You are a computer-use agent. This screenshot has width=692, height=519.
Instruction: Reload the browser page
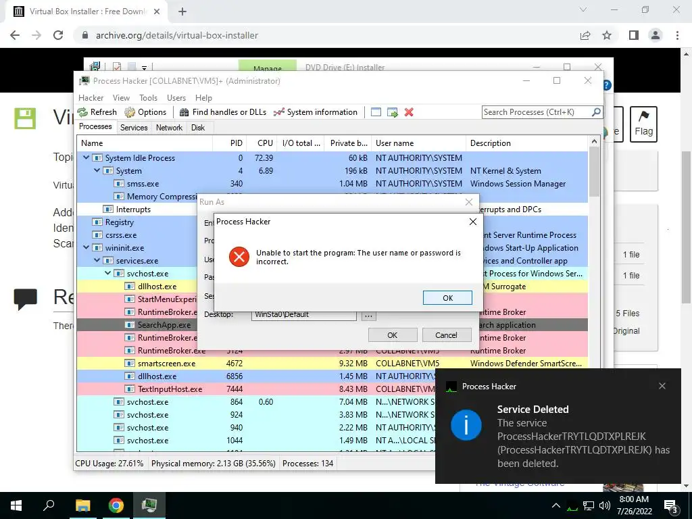58,35
